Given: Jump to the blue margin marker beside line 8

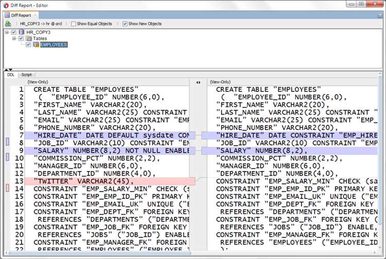Looking at the screenshot, I should point(8,141).
